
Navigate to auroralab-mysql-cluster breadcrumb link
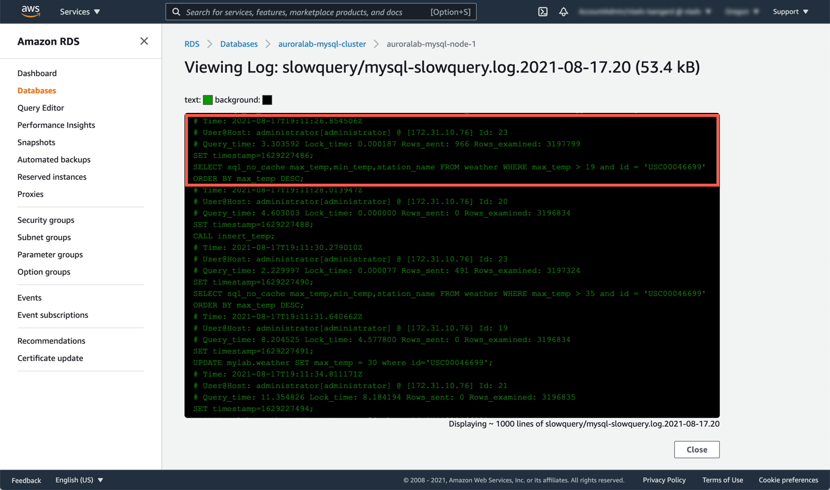(322, 44)
